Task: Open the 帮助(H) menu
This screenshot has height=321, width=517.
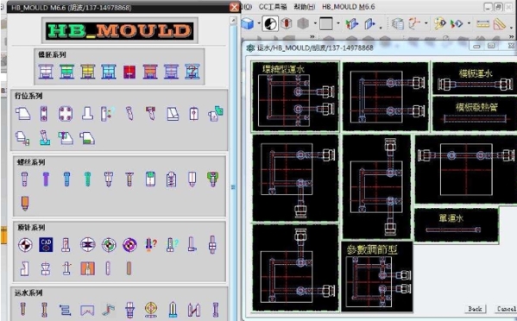Action: [x=305, y=7]
